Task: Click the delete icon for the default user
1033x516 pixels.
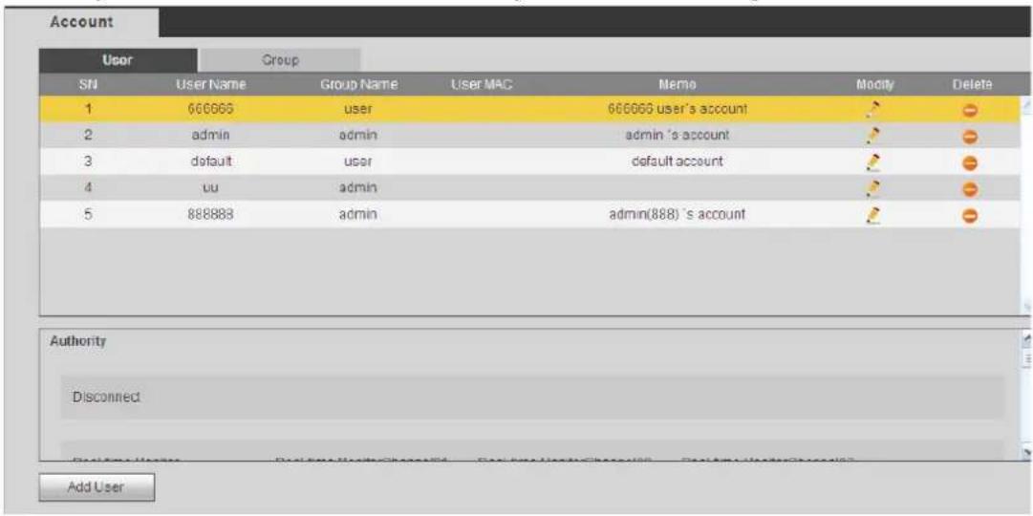Action: click(971, 162)
